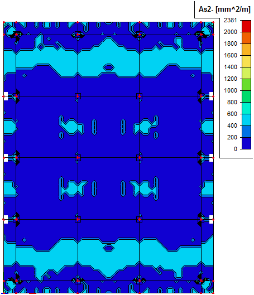
Task: Select the top-left corner column node
Action: pyautogui.click(x=16, y=35)
